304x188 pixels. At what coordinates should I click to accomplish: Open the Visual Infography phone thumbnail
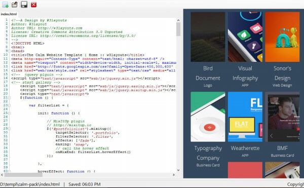tap(245, 37)
